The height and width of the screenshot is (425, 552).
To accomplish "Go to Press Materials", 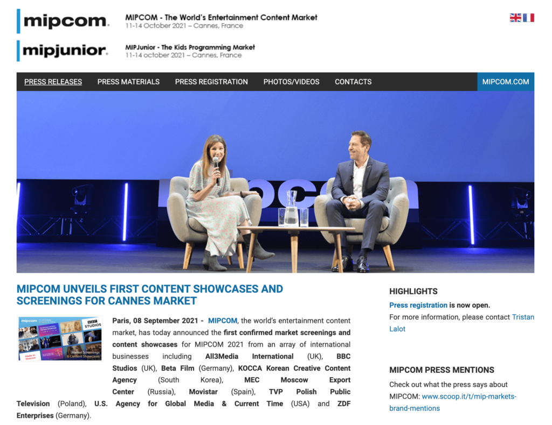I will click(x=128, y=82).
